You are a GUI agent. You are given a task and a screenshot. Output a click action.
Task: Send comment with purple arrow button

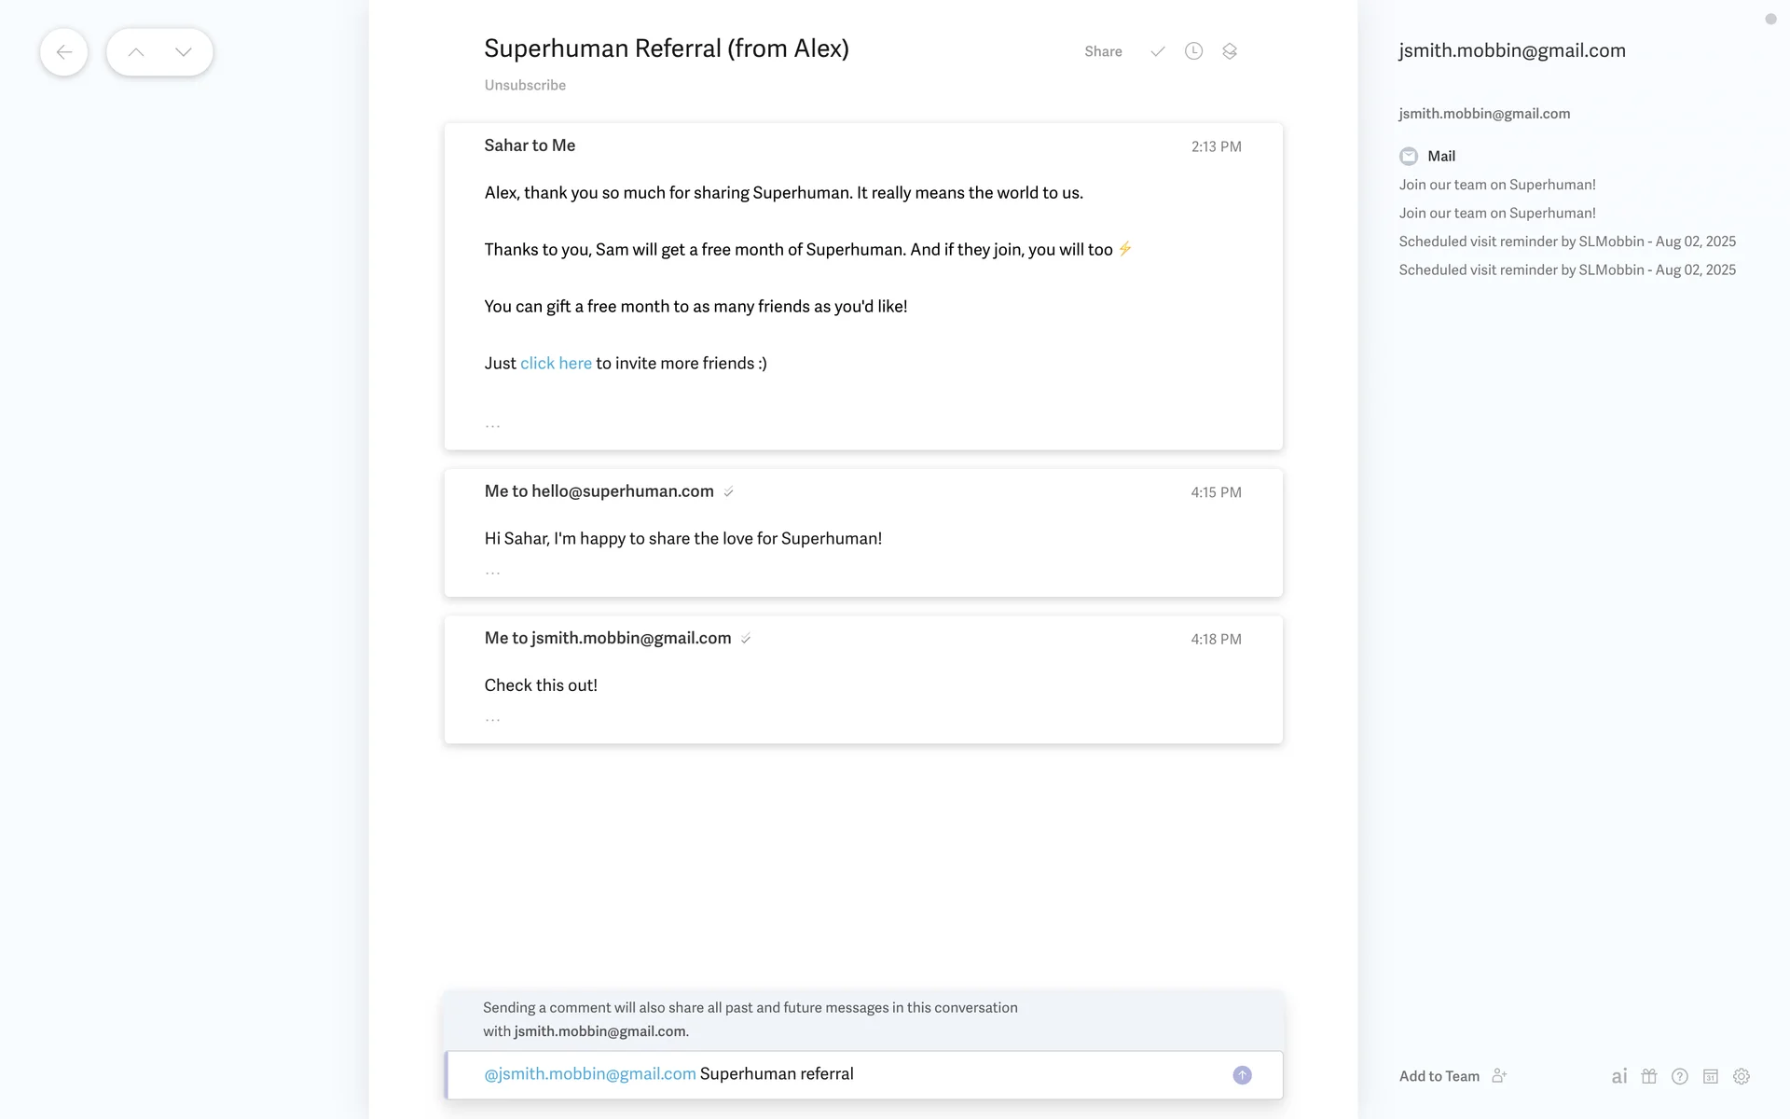pyautogui.click(x=1242, y=1075)
